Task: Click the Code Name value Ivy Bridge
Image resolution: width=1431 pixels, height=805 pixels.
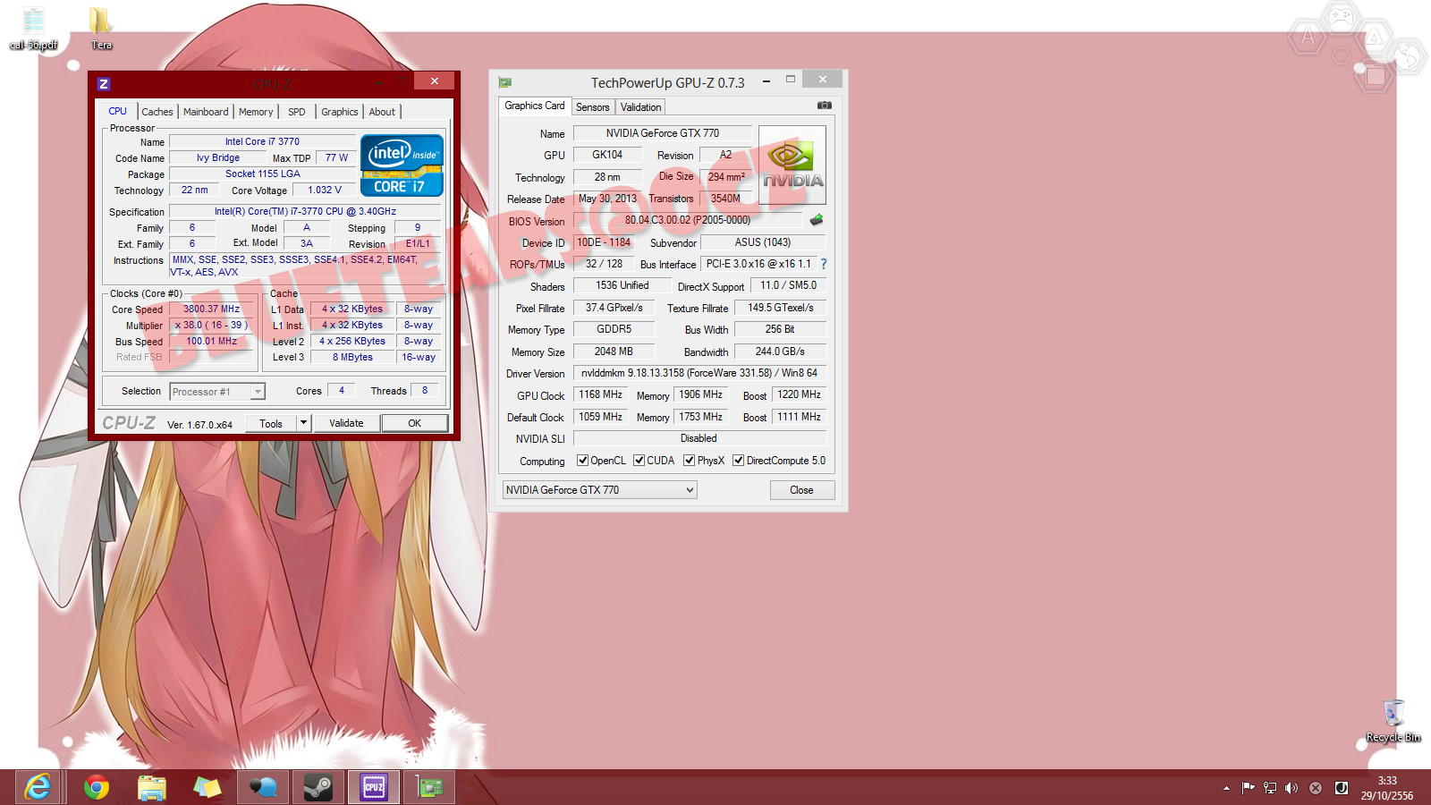Action: point(218,157)
